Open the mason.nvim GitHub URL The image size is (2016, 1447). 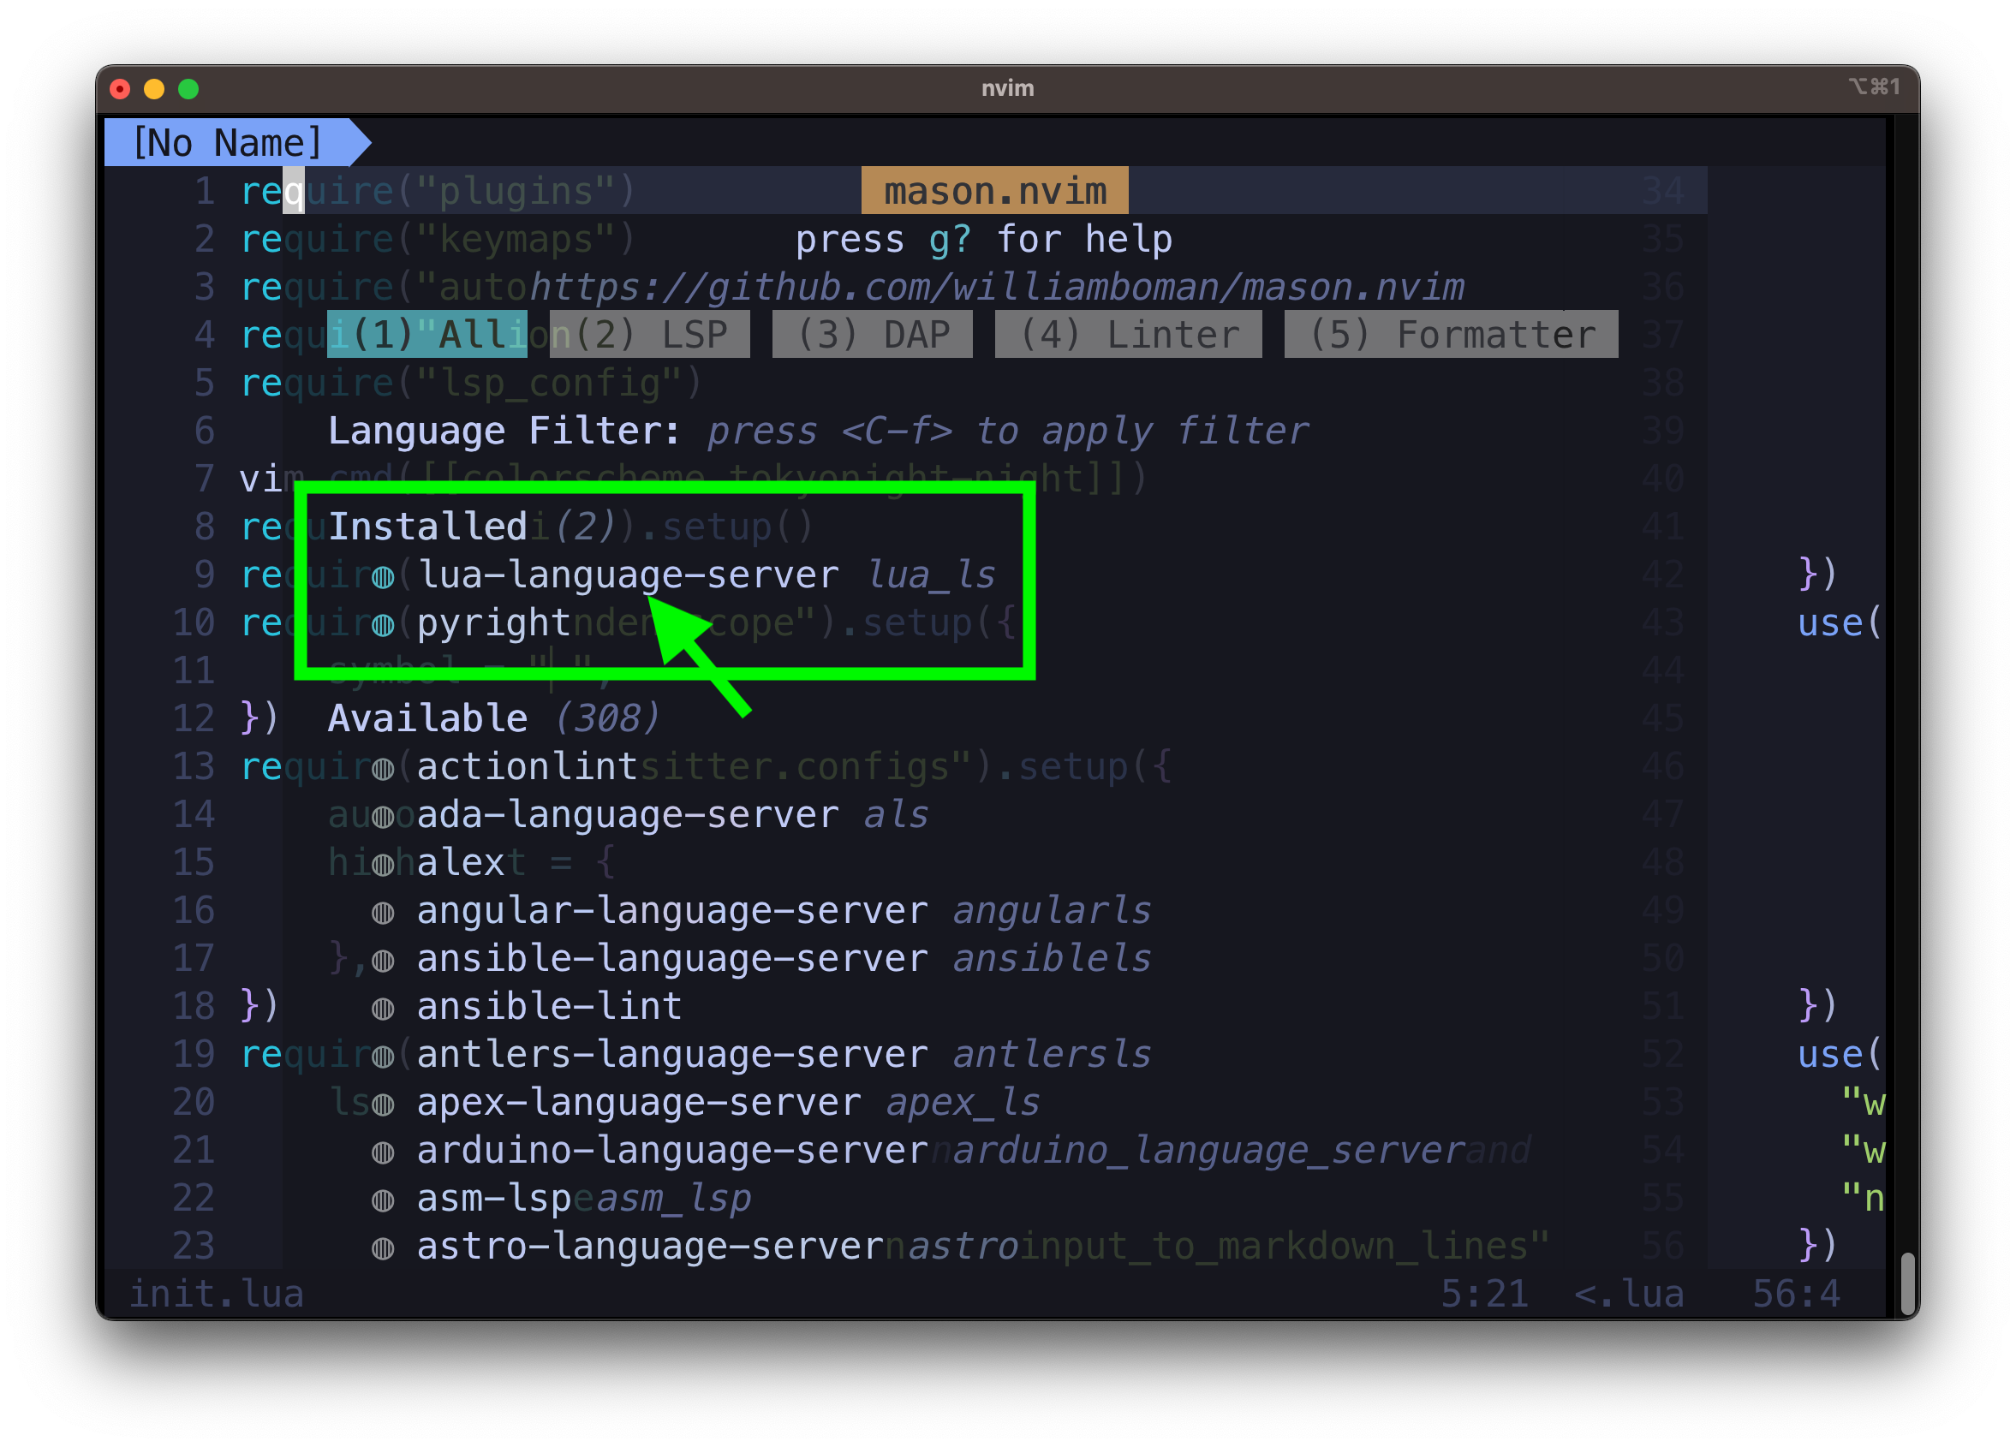(998, 287)
